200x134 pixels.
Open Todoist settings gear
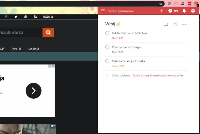tap(193, 11)
